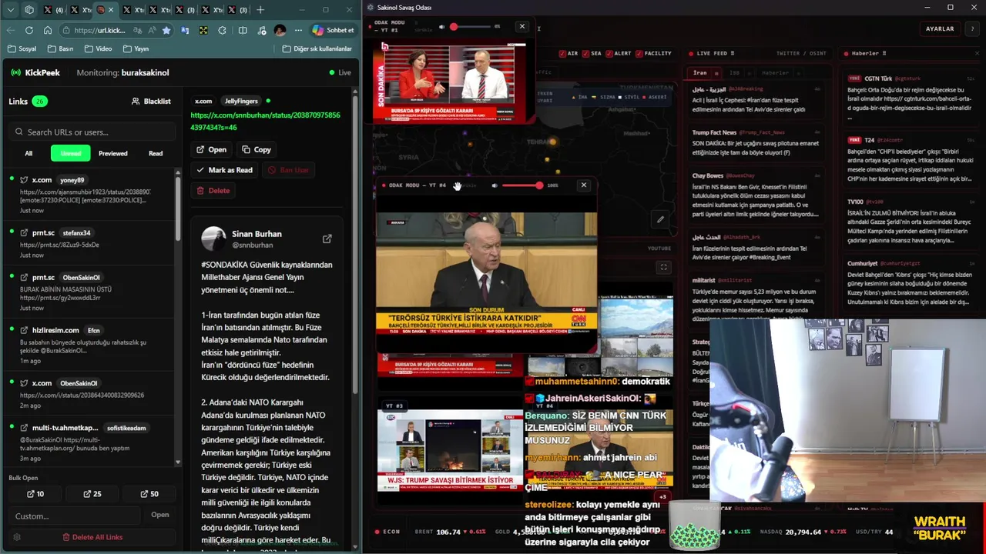Adjust the YT #4 volume slider
The height and width of the screenshot is (554, 986).
[522, 185]
